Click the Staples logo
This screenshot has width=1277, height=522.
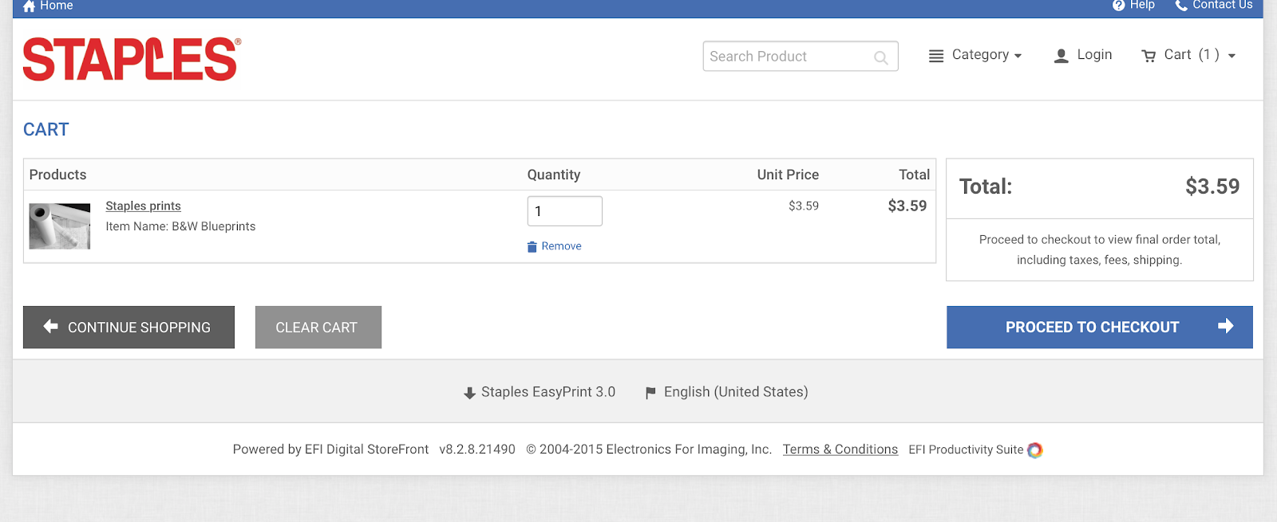(132, 59)
